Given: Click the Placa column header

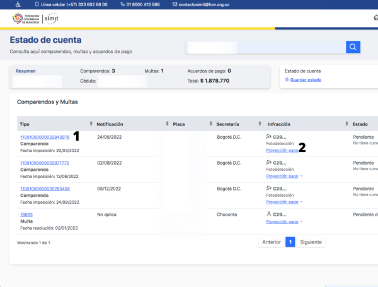Looking at the screenshot, I should pyautogui.click(x=179, y=124).
